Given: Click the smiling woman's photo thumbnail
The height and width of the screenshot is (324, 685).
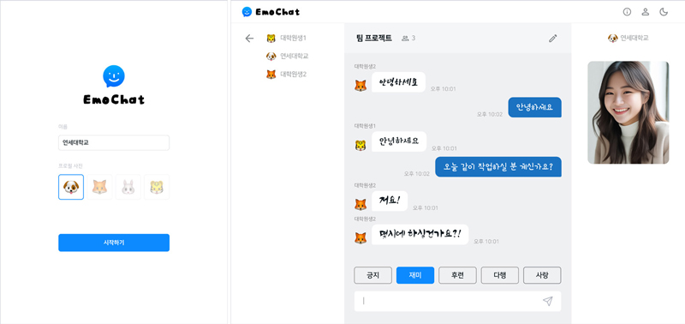Looking at the screenshot, I should click(628, 112).
